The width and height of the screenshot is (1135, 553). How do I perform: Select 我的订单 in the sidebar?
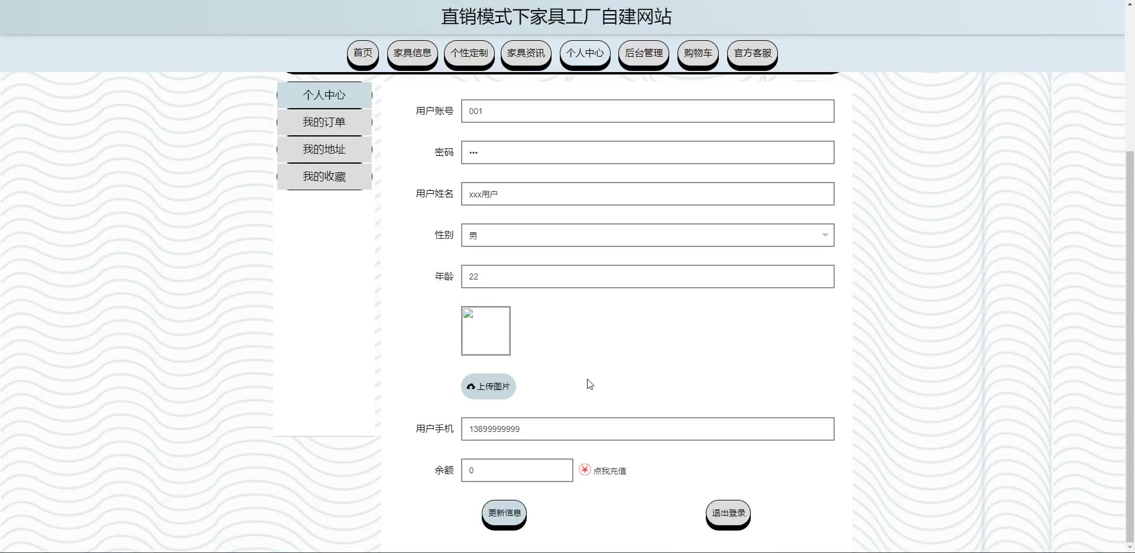[x=325, y=122]
